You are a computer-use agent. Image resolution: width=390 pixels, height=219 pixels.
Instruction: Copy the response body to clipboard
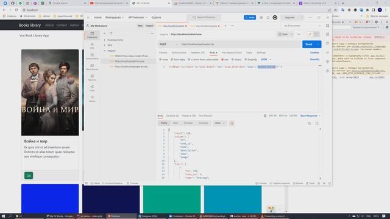coord(309,123)
